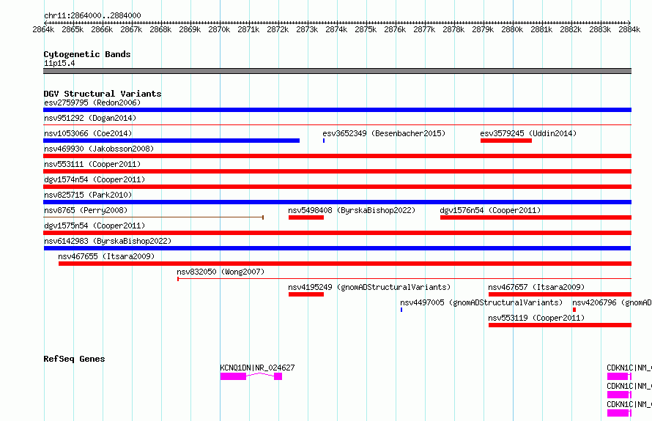Click the KCNQ1DN|NR_024627 gene label
Screen dimensions: 652x421
tap(257, 368)
